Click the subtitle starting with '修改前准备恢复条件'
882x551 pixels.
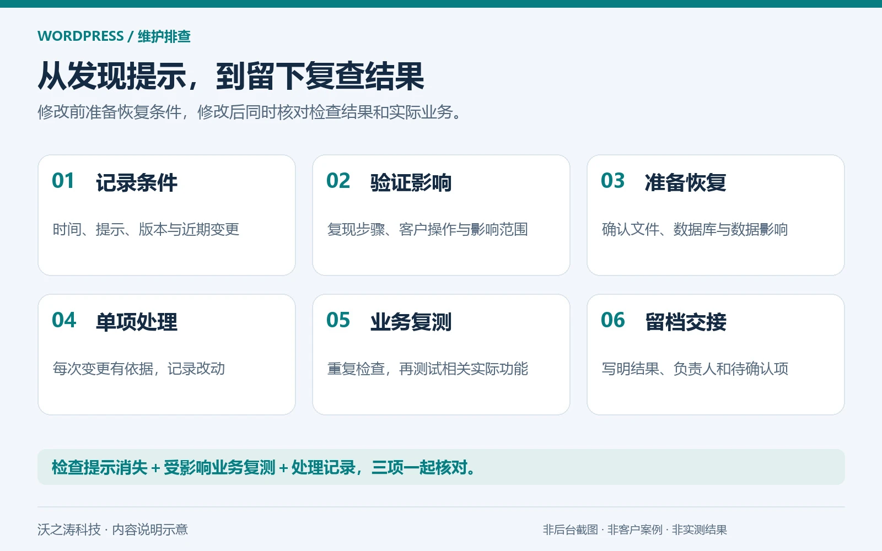coord(250,112)
